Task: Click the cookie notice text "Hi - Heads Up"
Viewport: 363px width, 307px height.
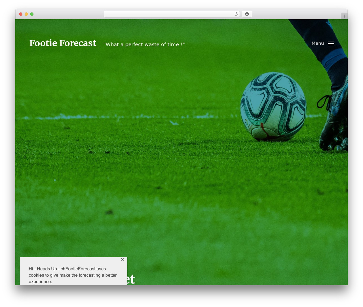Action: coord(43,269)
